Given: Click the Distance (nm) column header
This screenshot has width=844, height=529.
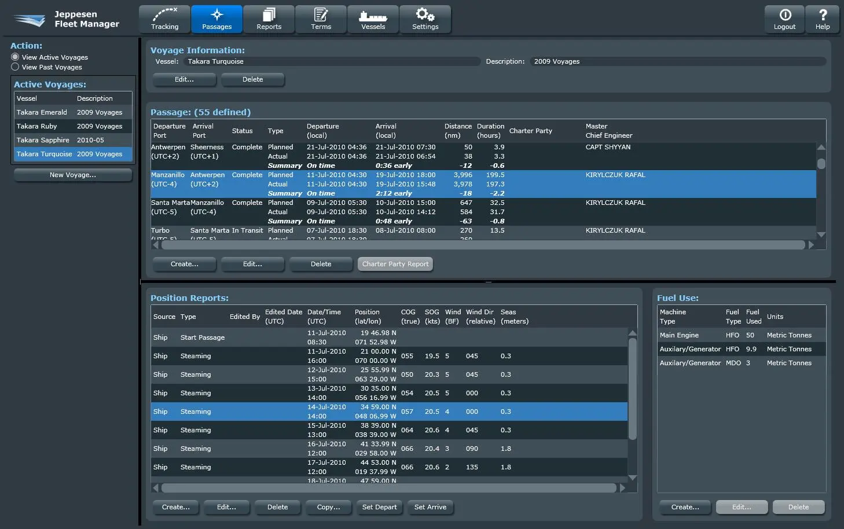Looking at the screenshot, I should coord(458,131).
